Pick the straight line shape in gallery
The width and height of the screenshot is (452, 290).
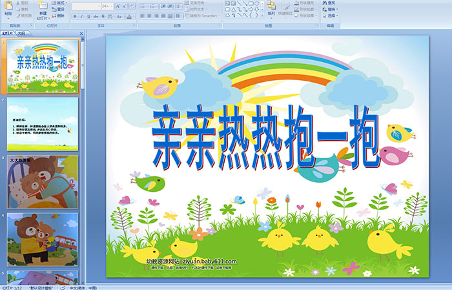(x=240, y=3)
